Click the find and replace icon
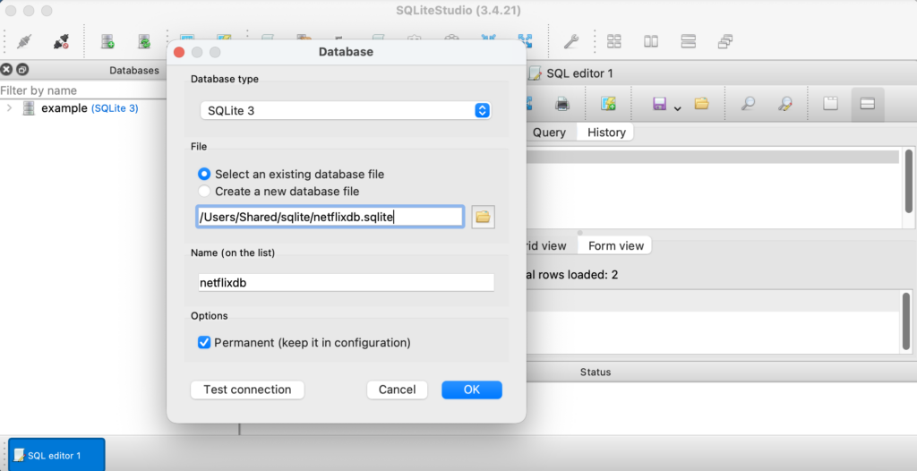The height and width of the screenshot is (471, 917). coord(784,104)
